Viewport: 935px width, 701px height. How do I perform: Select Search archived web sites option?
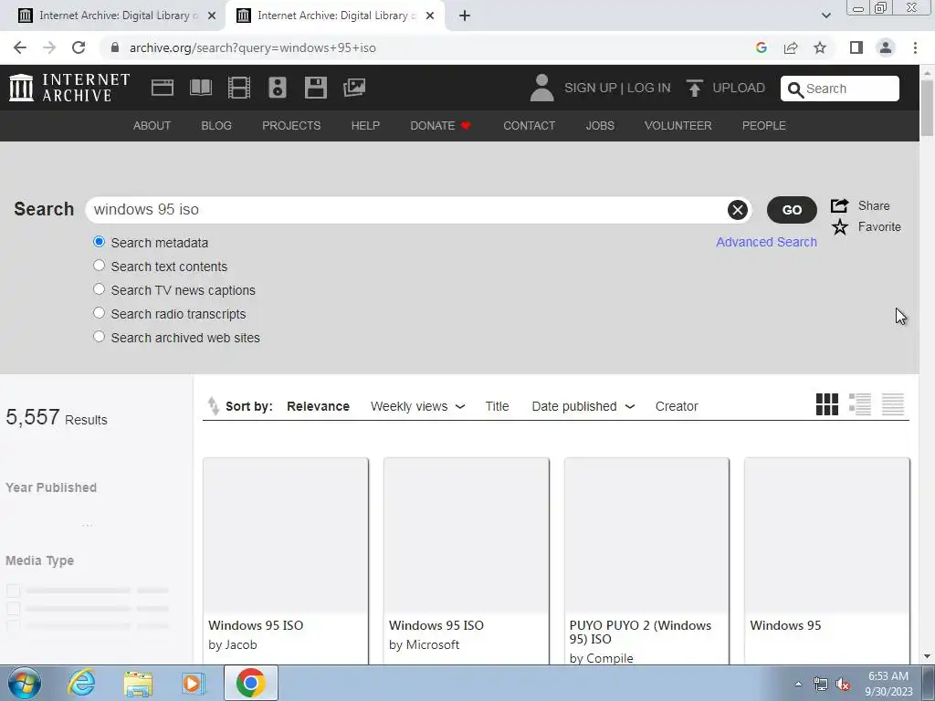(99, 337)
